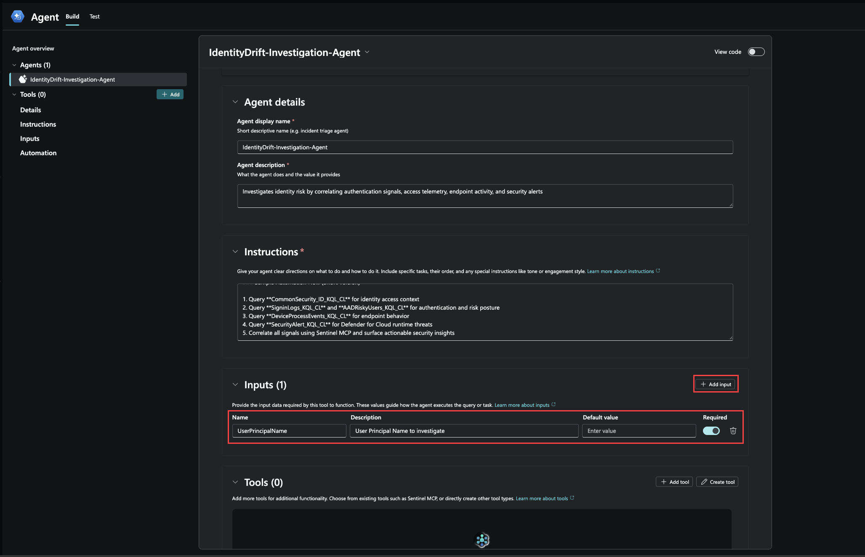Open Learn more about instructions link
The height and width of the screenshot is (557, 865).
(x=620, y=271)
